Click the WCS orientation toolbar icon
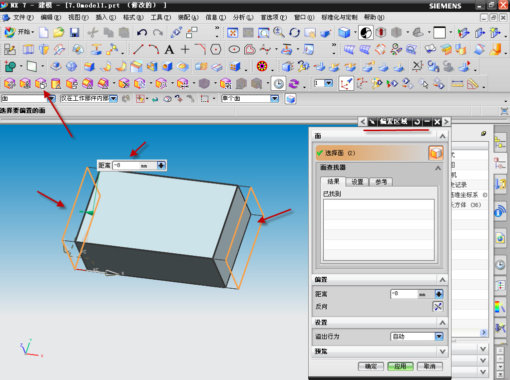This screenshot has width=510, height=380. [346, 84]
